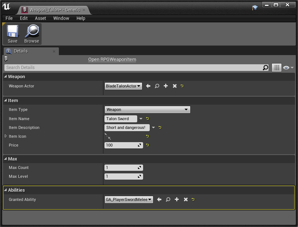Clear the Weapon Actor reference
The image size is (298, 227).
(x=175, y=86)
